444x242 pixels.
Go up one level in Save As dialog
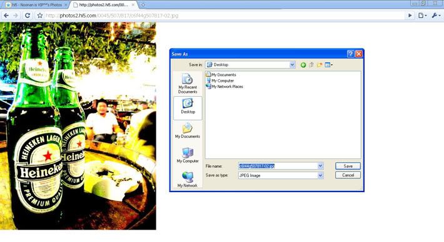[x=311, y=65]
